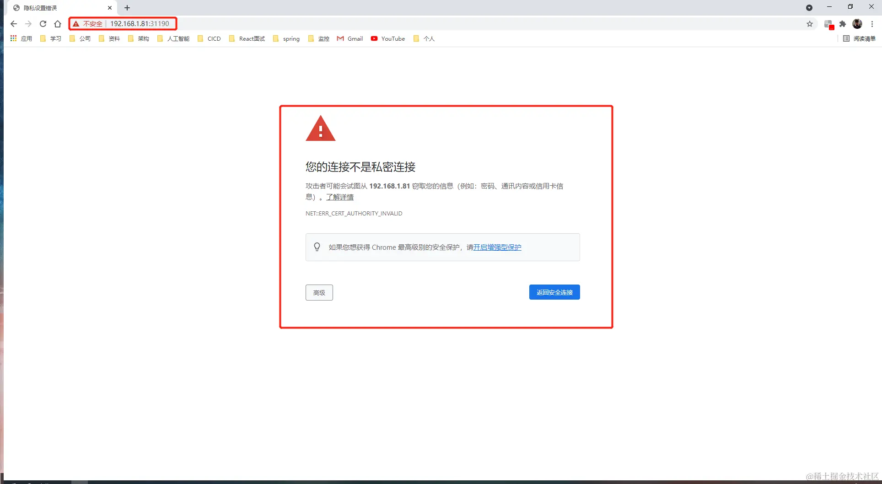The width and height of the screenshot is (882, 484).
Task: Open the CICD bookmark folder
Action: tap(209, 38)
